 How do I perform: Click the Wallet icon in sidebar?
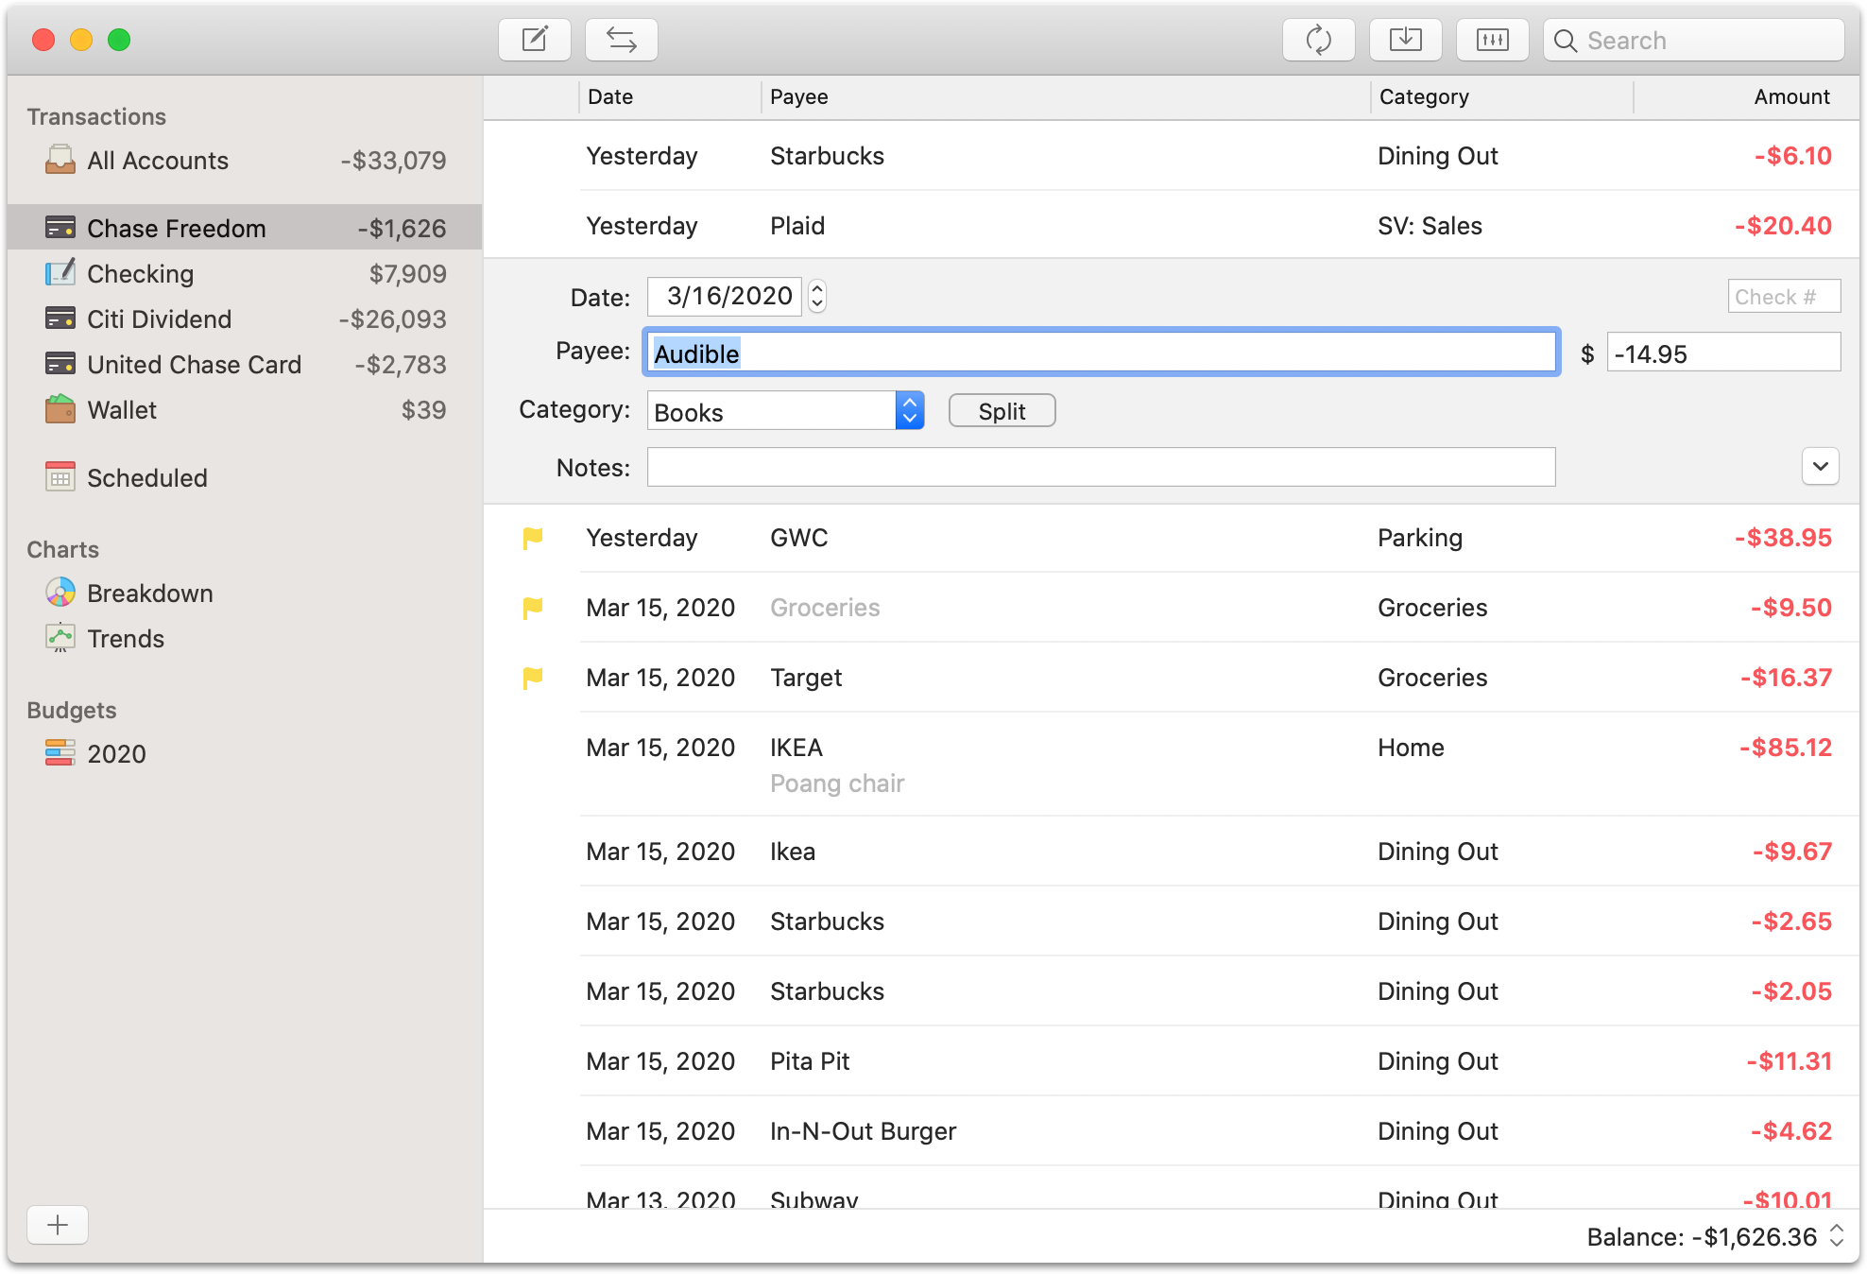pos(60,409)
